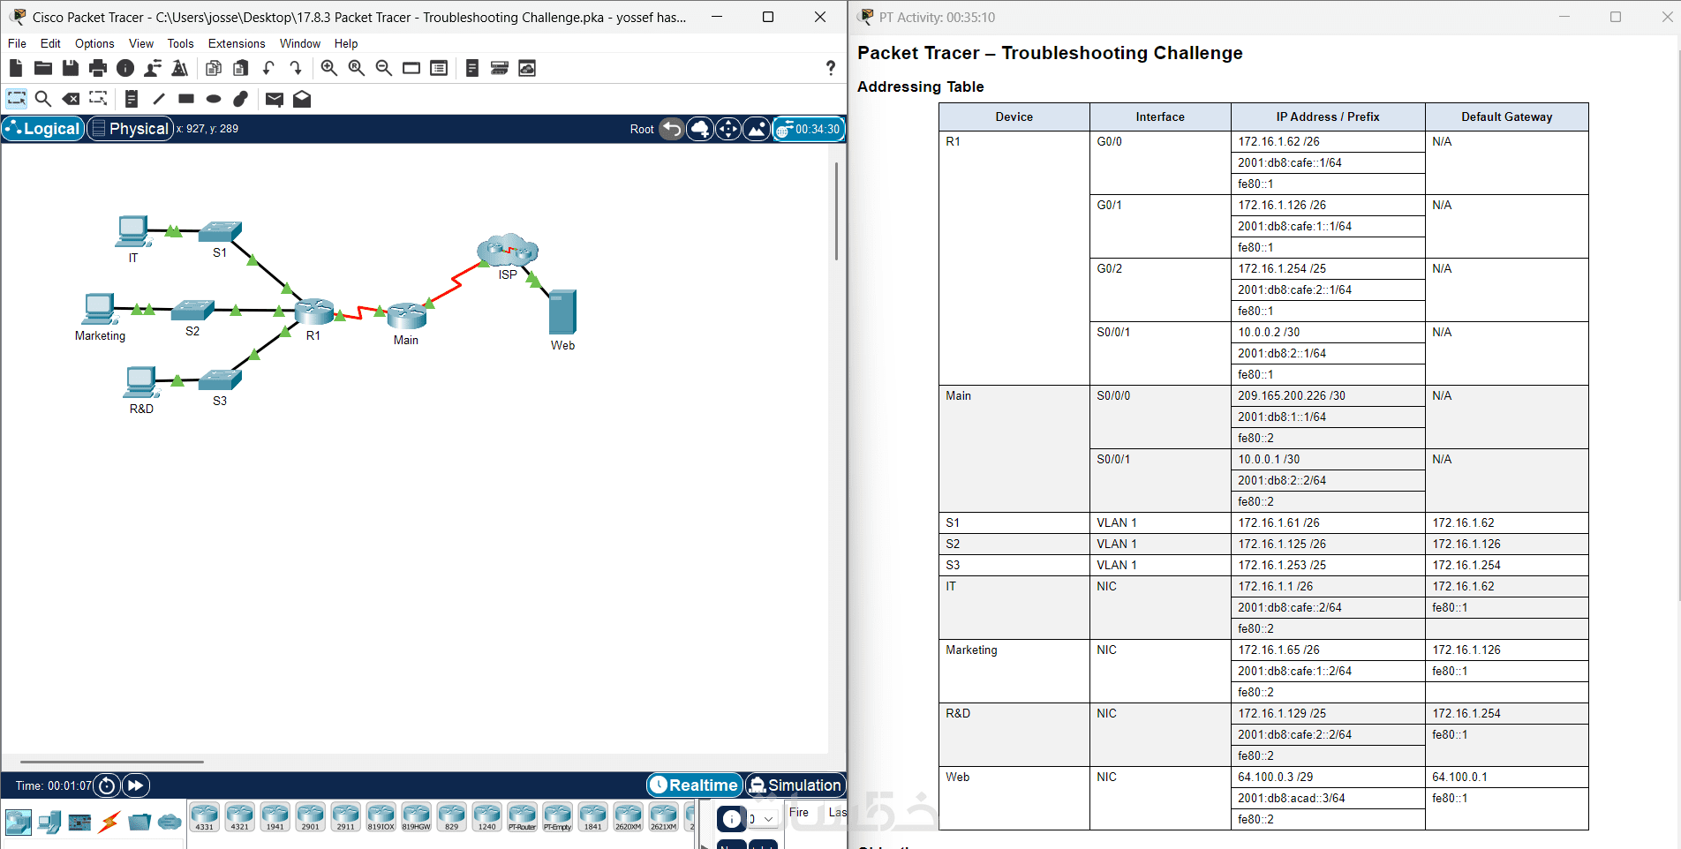
Task: Zoom out of the workspace
Action: click(x=384, y=68)
